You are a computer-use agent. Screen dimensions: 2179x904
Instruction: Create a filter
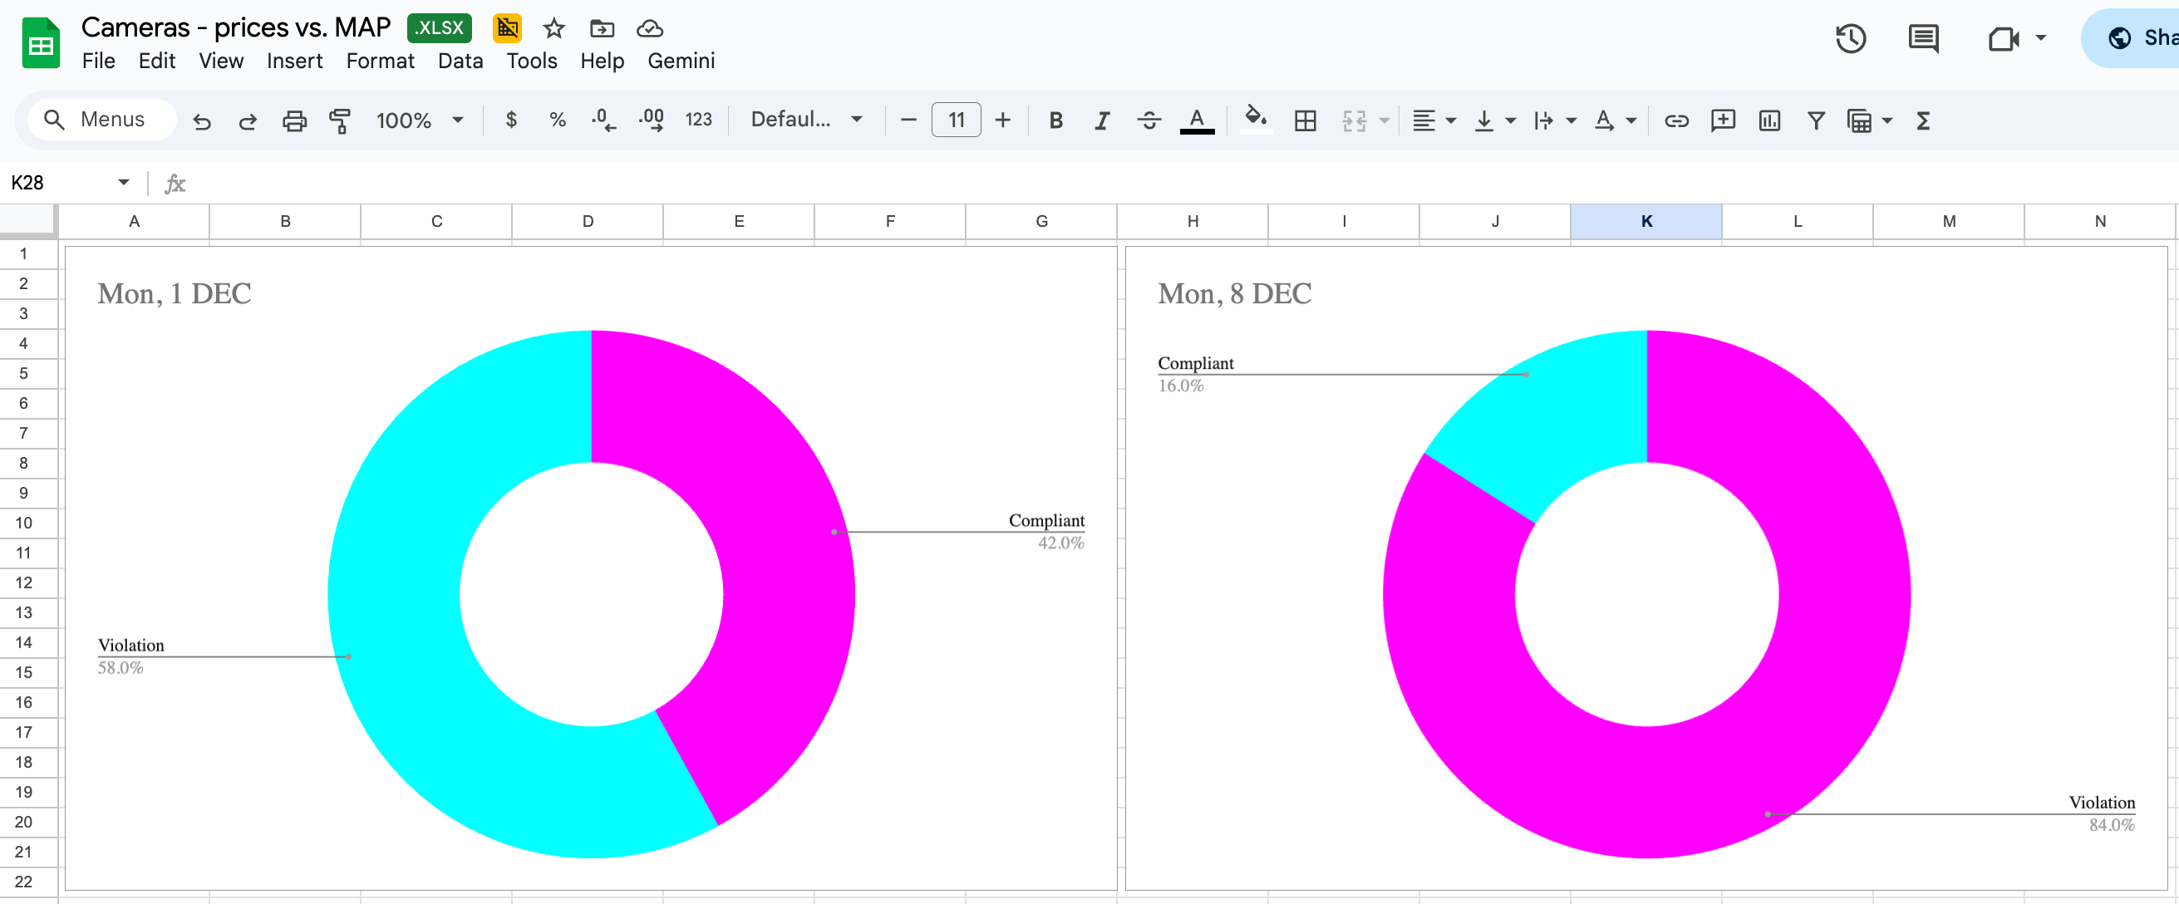1814,120
